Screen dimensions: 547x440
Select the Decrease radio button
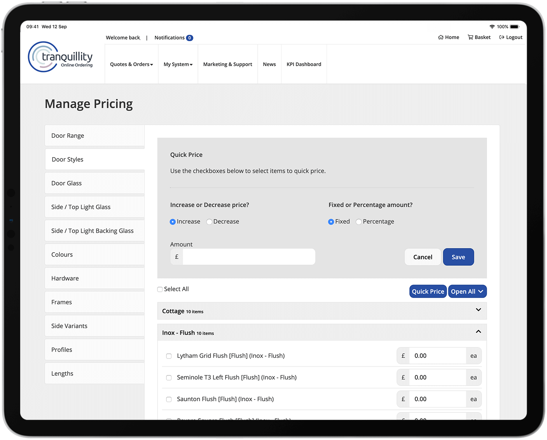(x=209, y=222)
